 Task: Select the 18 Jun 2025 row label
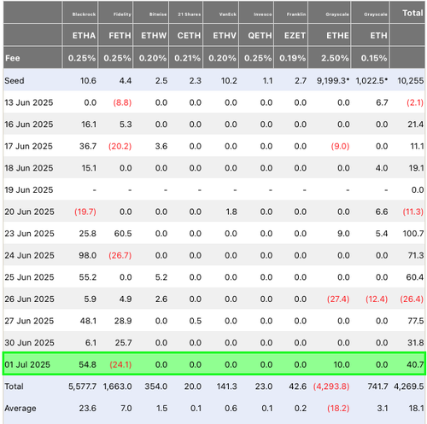pyautogui.click(x=29, y=168)
